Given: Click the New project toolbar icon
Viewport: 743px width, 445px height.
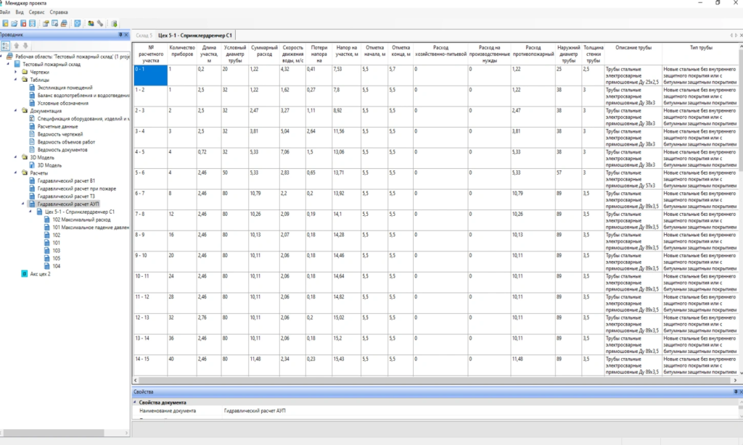Looking at the screenshot, I should coord(5,23).
